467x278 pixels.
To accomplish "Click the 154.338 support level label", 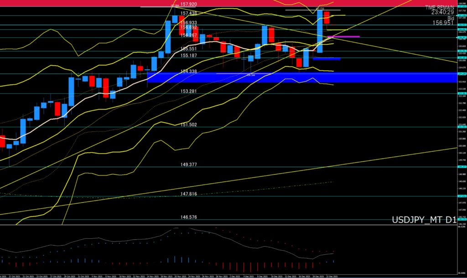I will click(188, 72).
